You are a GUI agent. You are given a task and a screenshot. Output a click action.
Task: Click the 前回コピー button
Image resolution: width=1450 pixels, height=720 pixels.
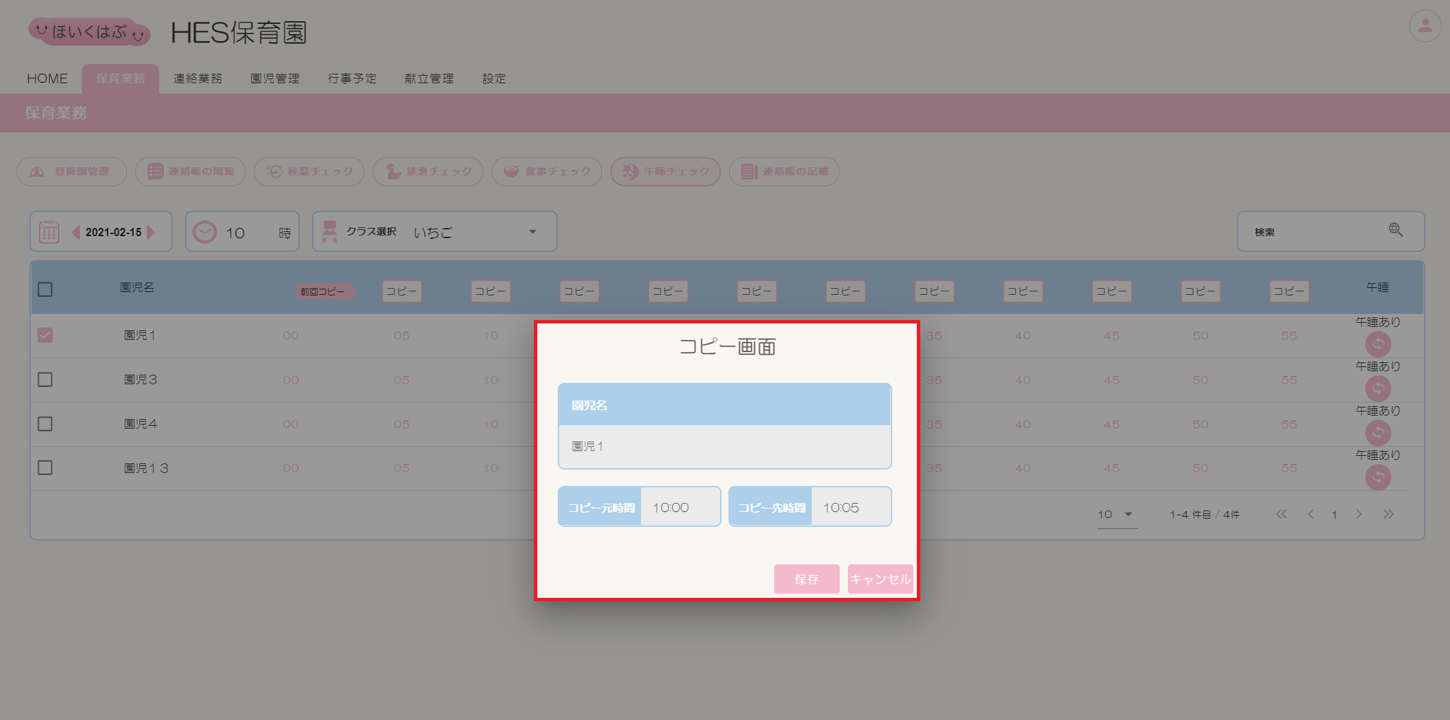click(x=325, y=291)
